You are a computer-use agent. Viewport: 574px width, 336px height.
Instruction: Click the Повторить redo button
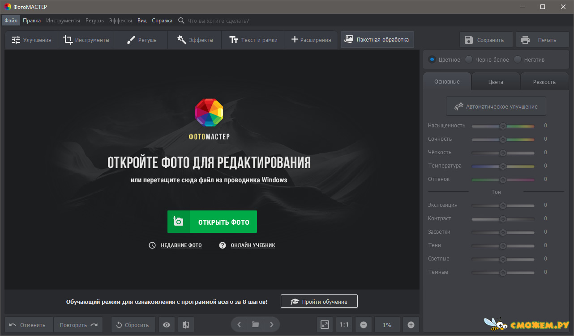78,325
